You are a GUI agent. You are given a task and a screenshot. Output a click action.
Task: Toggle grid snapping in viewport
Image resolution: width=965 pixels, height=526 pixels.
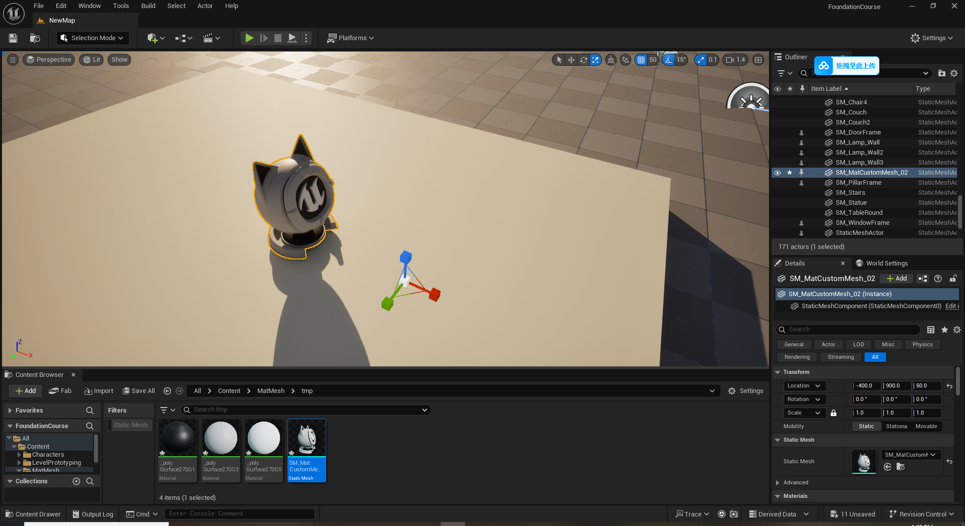coord(641,60)
